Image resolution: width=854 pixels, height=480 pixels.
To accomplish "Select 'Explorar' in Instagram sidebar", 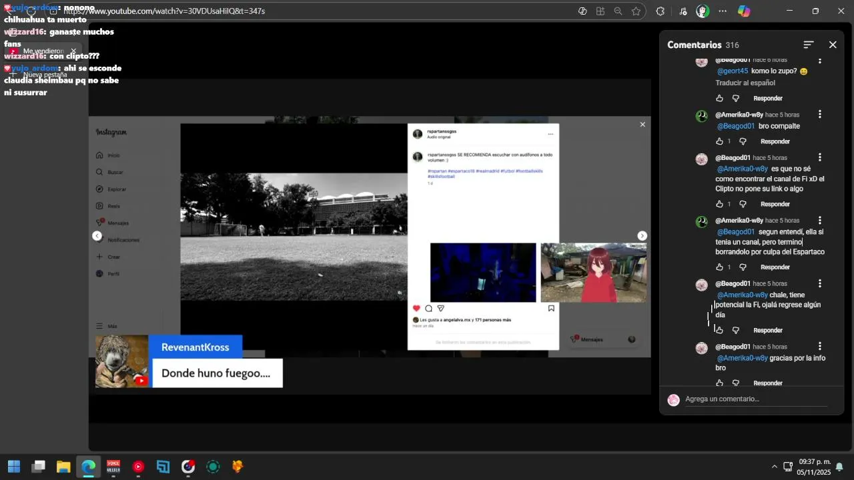I will click(x=111, y=189).
